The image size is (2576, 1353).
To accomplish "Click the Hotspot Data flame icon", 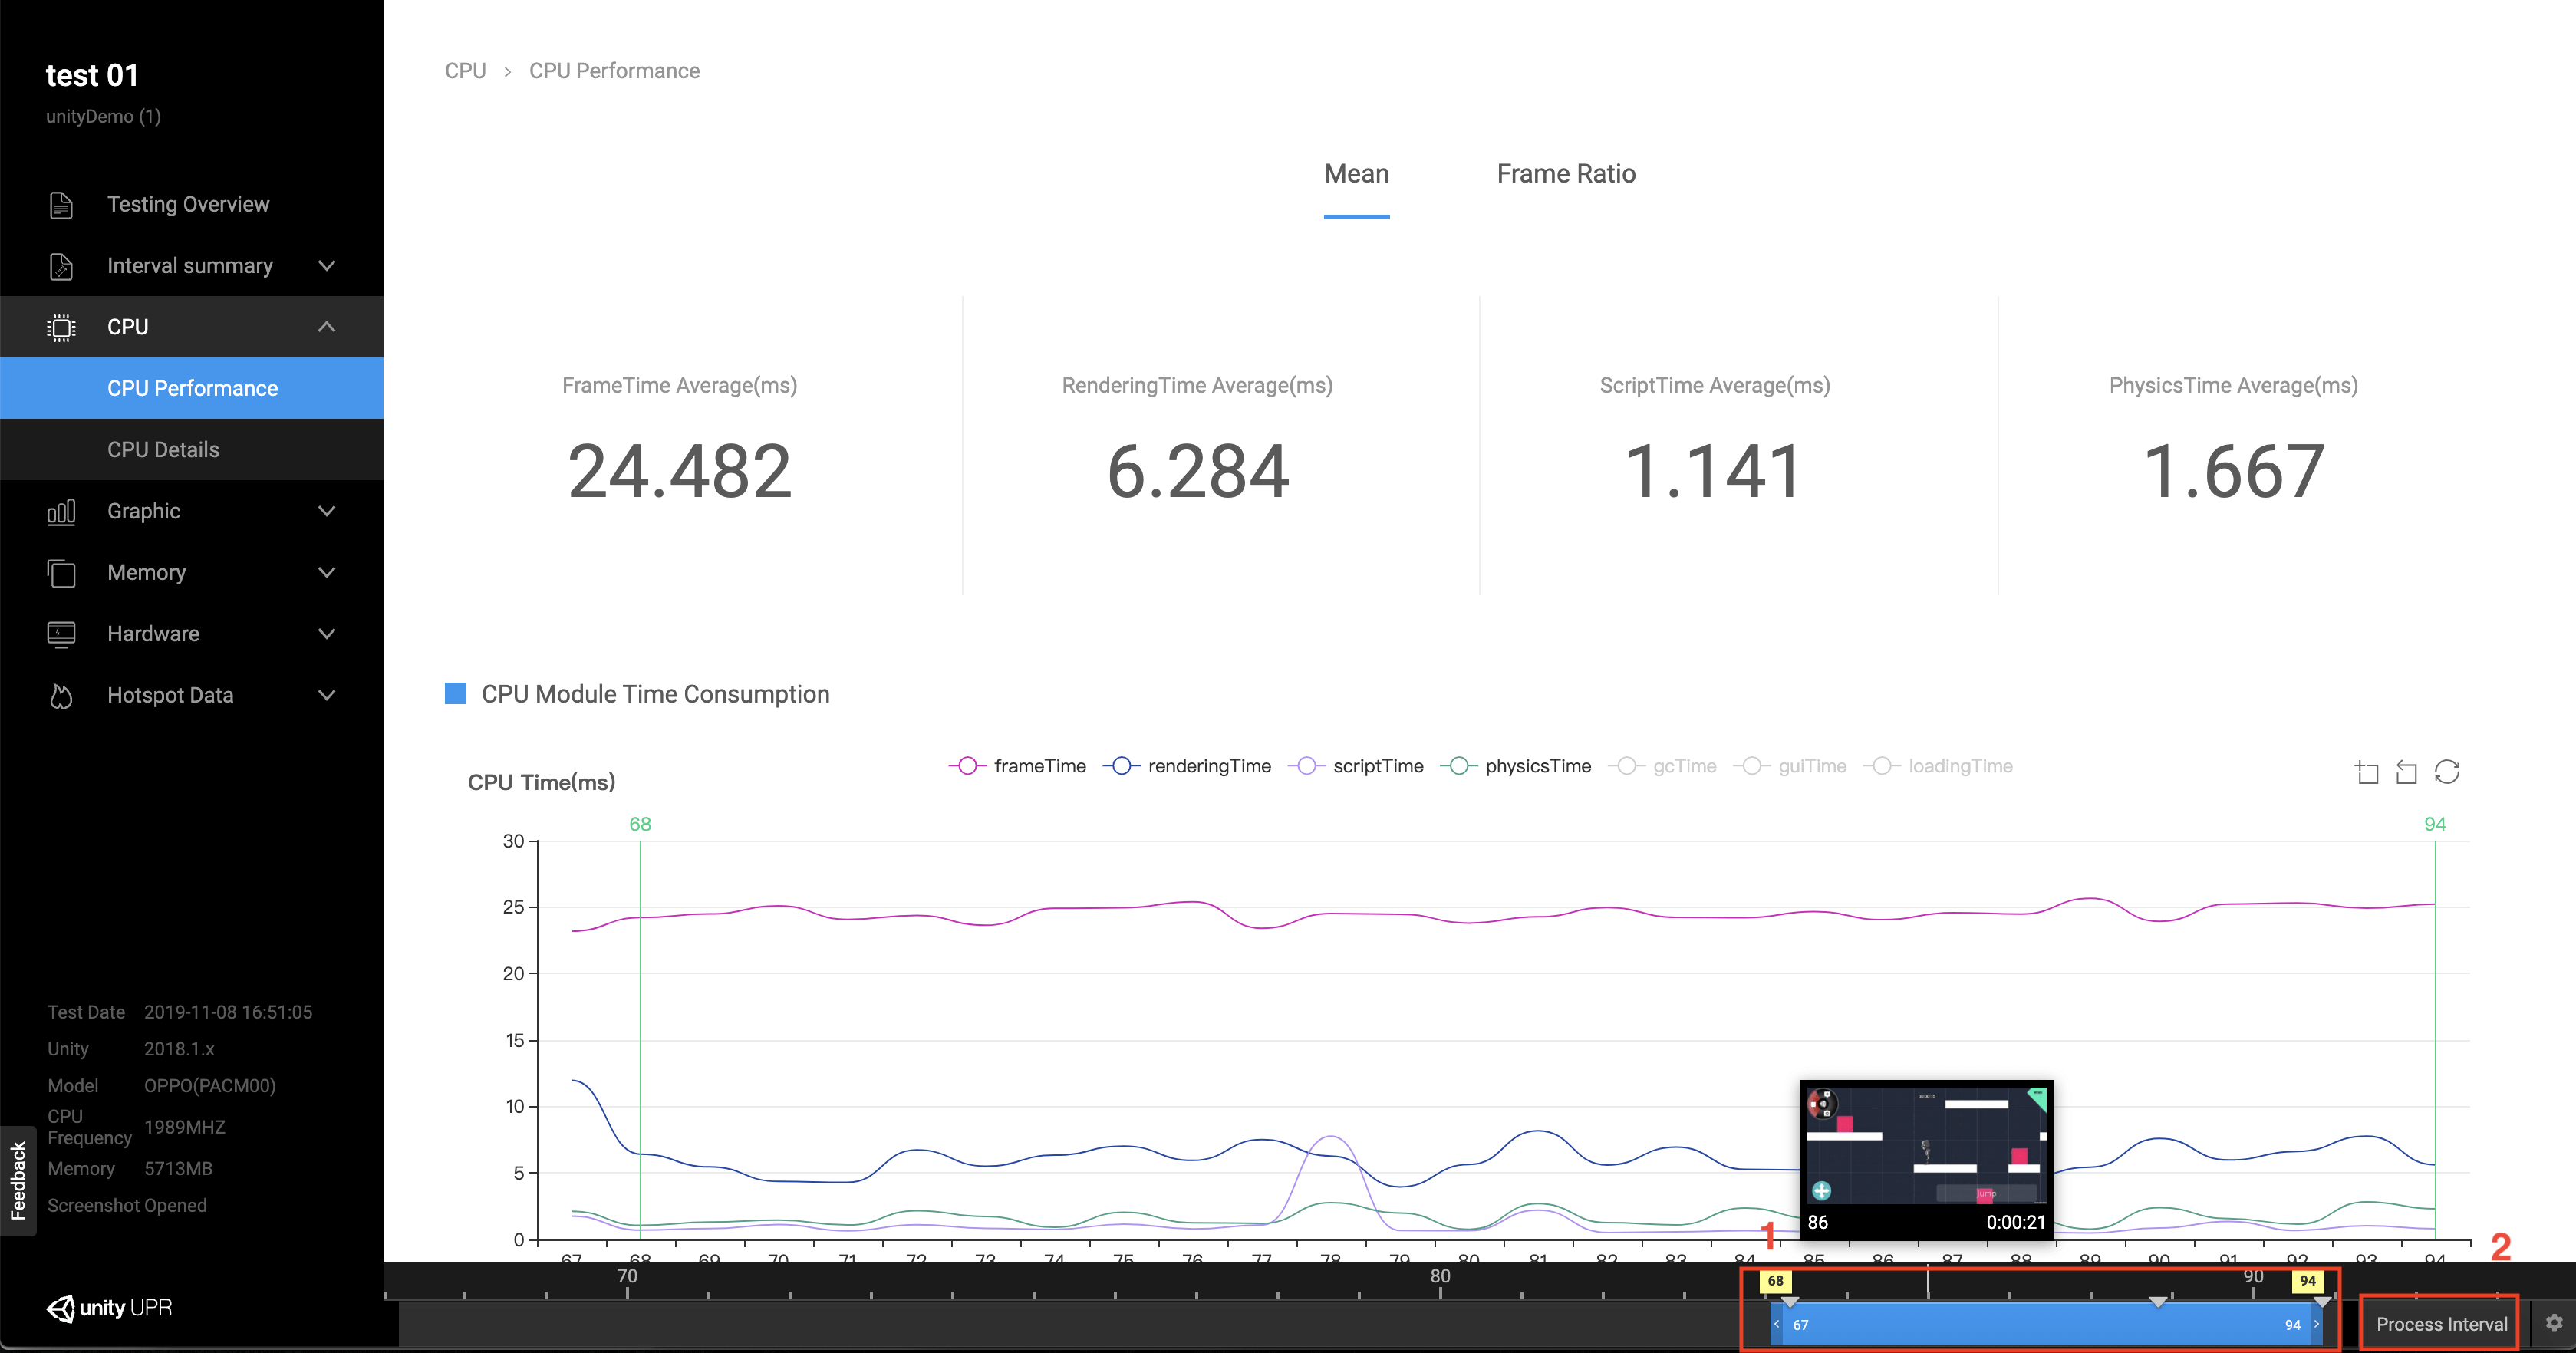I will pos(61,696).
